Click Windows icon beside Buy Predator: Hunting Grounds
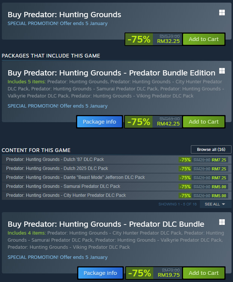The image size is (233, 282). click(222, 13)
